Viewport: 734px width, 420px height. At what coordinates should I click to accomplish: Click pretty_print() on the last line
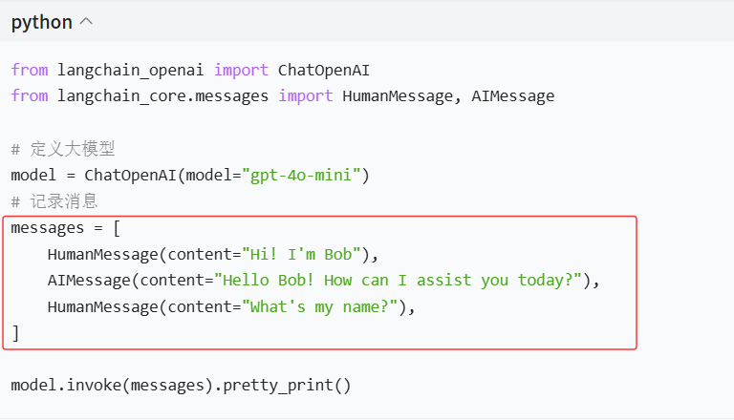click(x=287, y=386)
